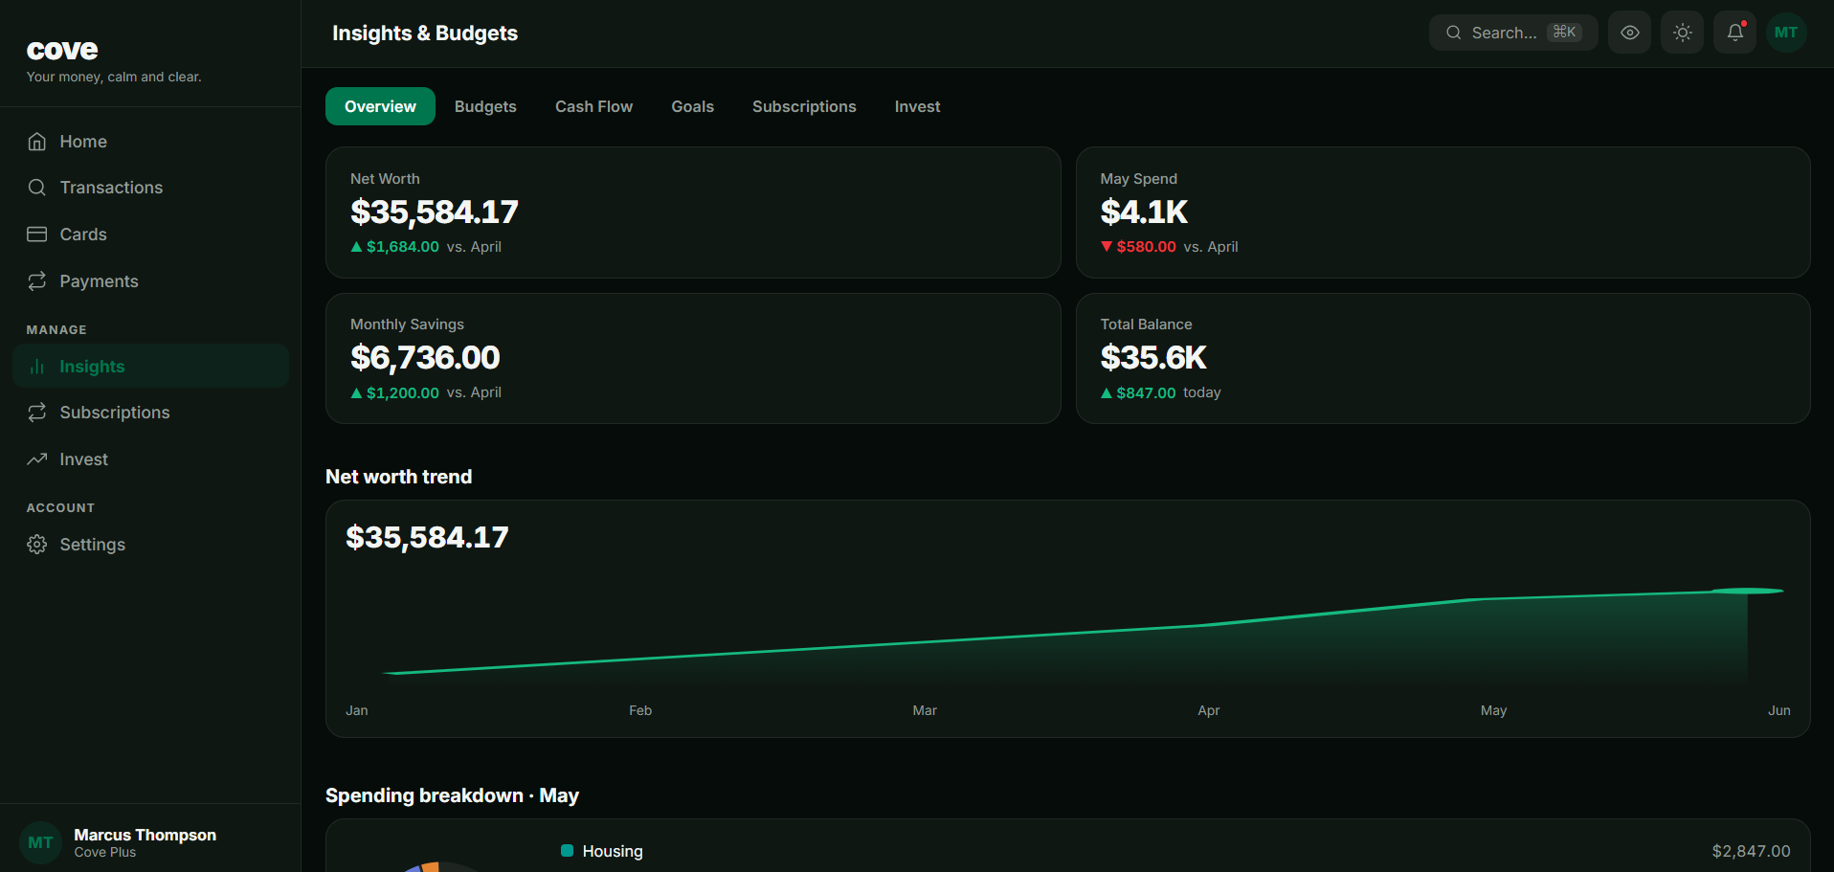The image size is (1834, 872).
Task: Open Cards page from sidebar
Action: (150, 235)
